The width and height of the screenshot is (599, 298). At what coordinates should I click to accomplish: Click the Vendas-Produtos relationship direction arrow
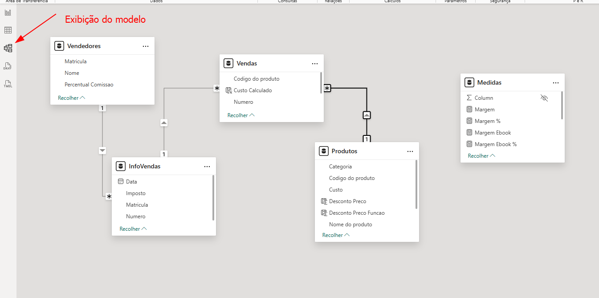point(367,115)
